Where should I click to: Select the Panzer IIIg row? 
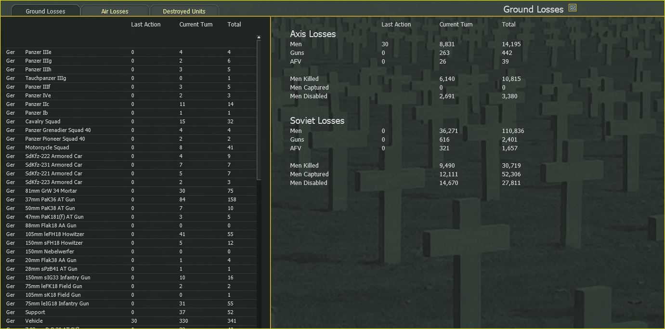[130, 61]
